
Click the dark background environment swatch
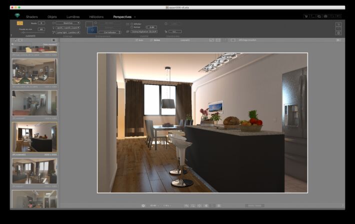pos(89,24)
